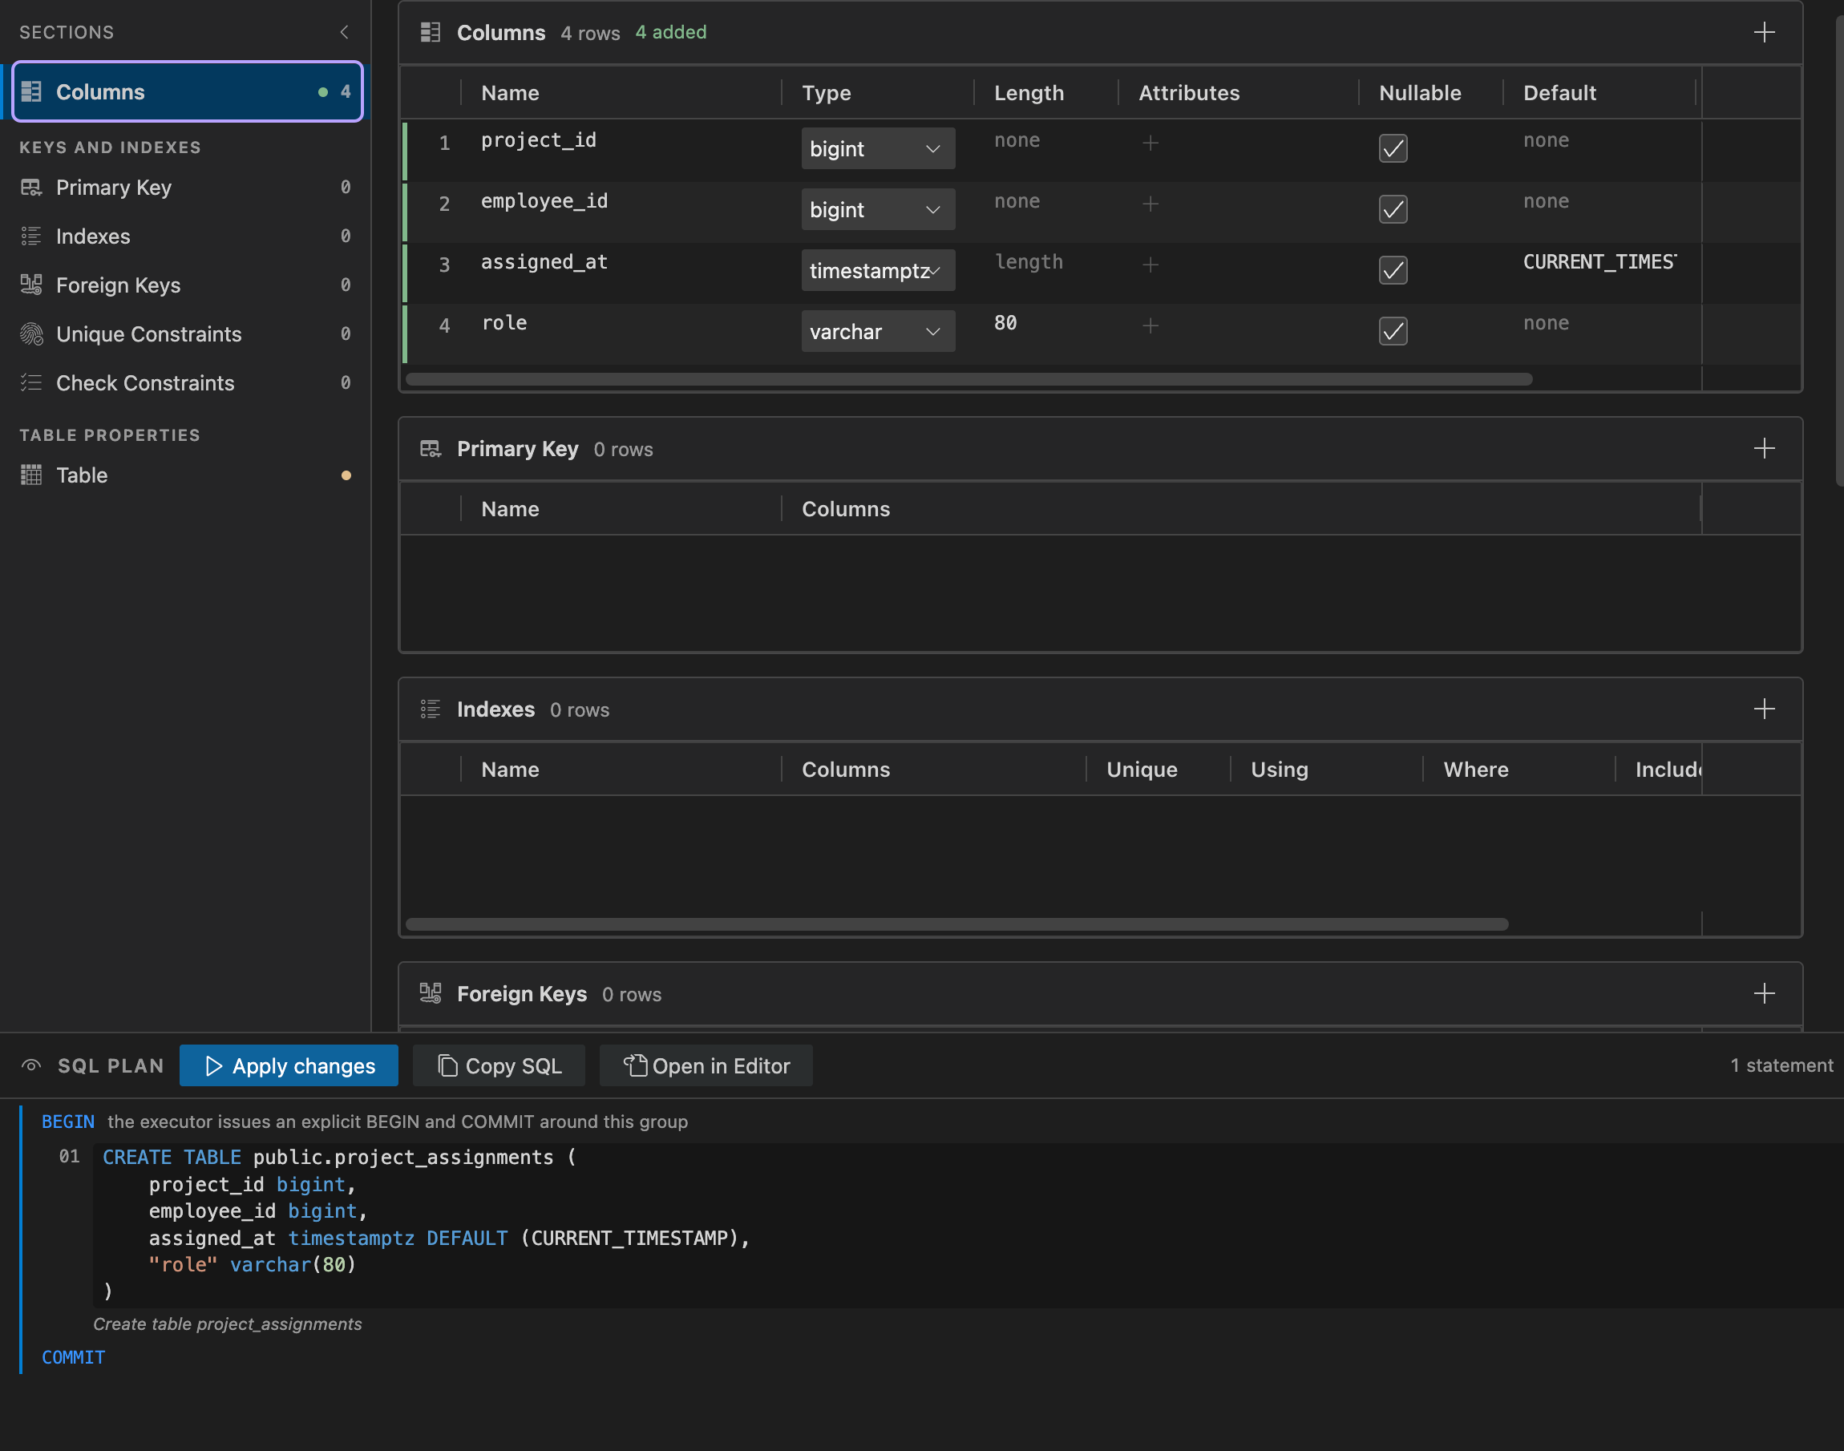Add a primary key with plus icon
Screen dimensions: 1844x1451
pyautogui.click(x=1764, y=449)
